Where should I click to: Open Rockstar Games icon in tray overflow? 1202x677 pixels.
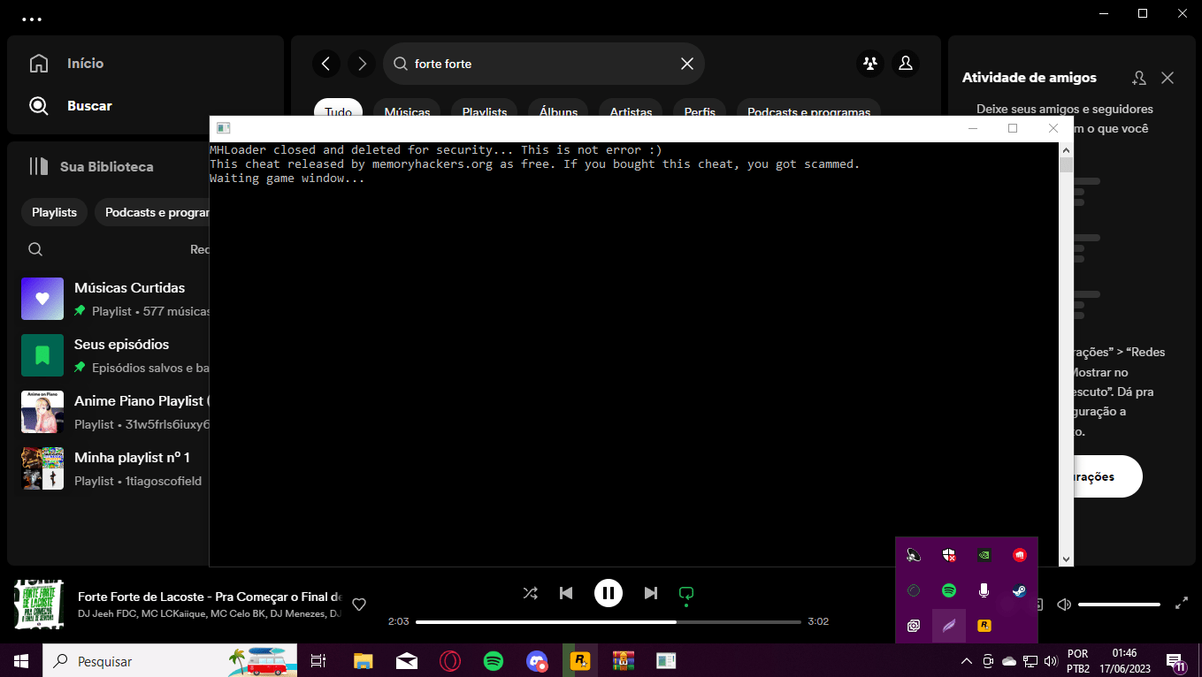pyautogui.click(x=984, y=626)
